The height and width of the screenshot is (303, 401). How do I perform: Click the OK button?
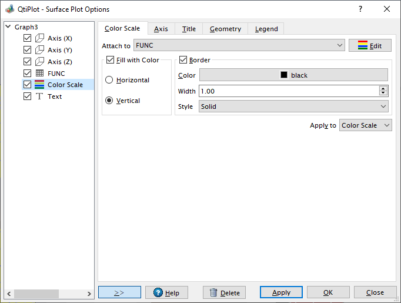click(x=328, y=292)
